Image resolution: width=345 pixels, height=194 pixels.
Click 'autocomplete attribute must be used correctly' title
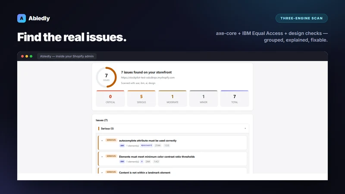[147, 141]
